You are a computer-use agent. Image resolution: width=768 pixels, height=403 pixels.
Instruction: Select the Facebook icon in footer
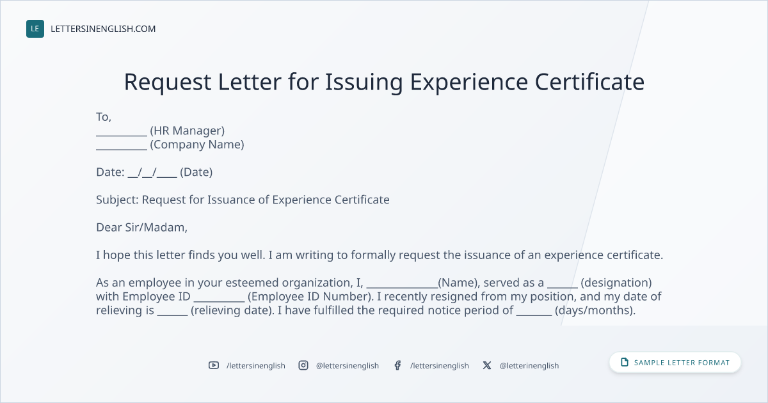[x=397, y=365]
